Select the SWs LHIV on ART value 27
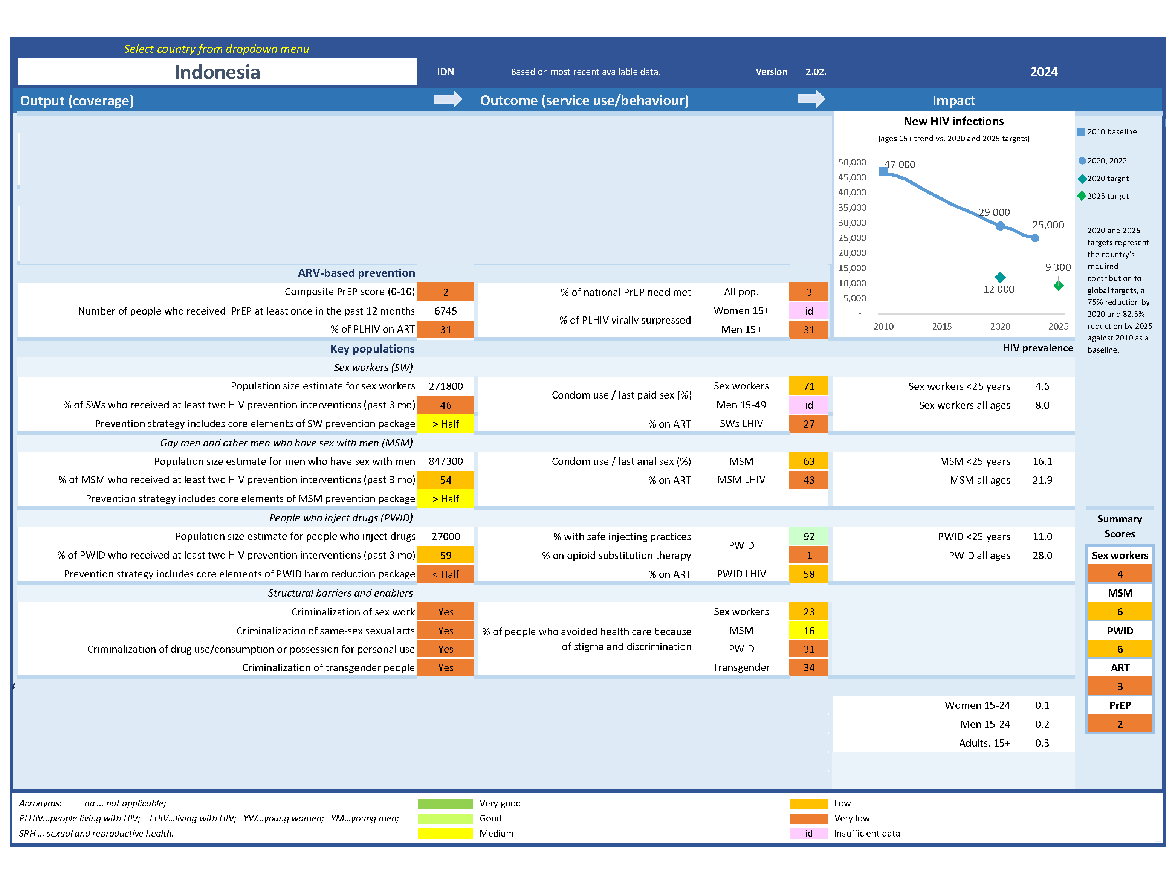The image size is (1175, 881). [x=808, y=424]
